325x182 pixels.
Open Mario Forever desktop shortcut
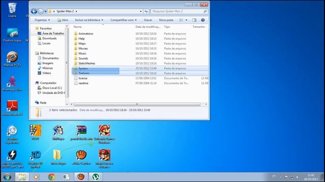pos(105,158)
